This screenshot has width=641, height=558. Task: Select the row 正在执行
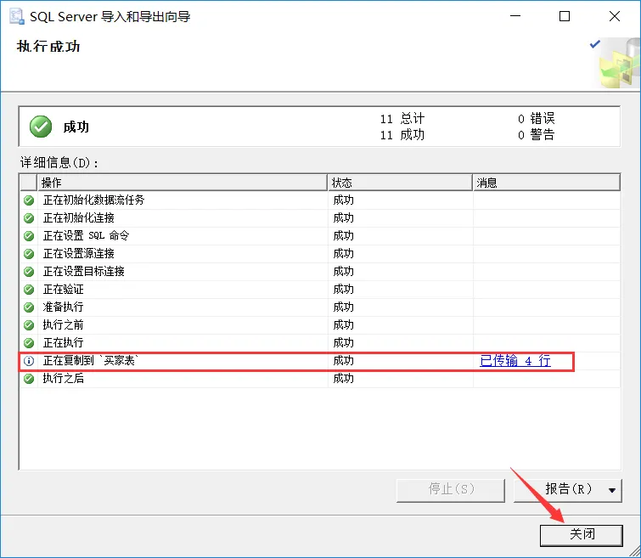tap(320, 342)
